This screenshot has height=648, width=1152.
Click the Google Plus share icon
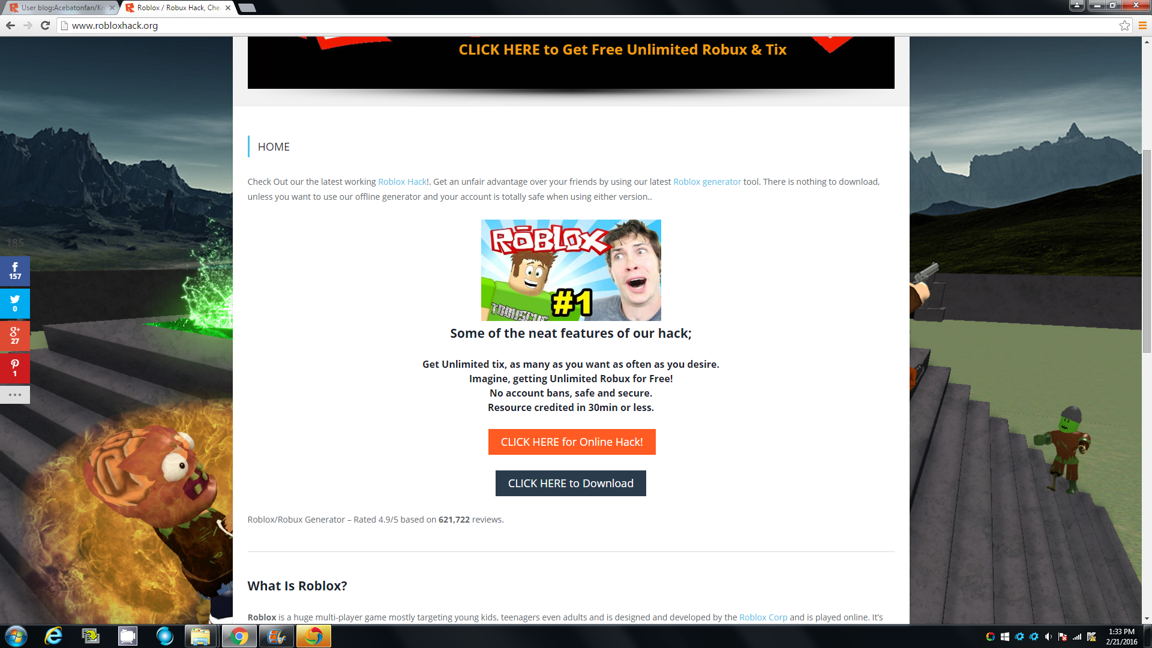coord(15,332)
